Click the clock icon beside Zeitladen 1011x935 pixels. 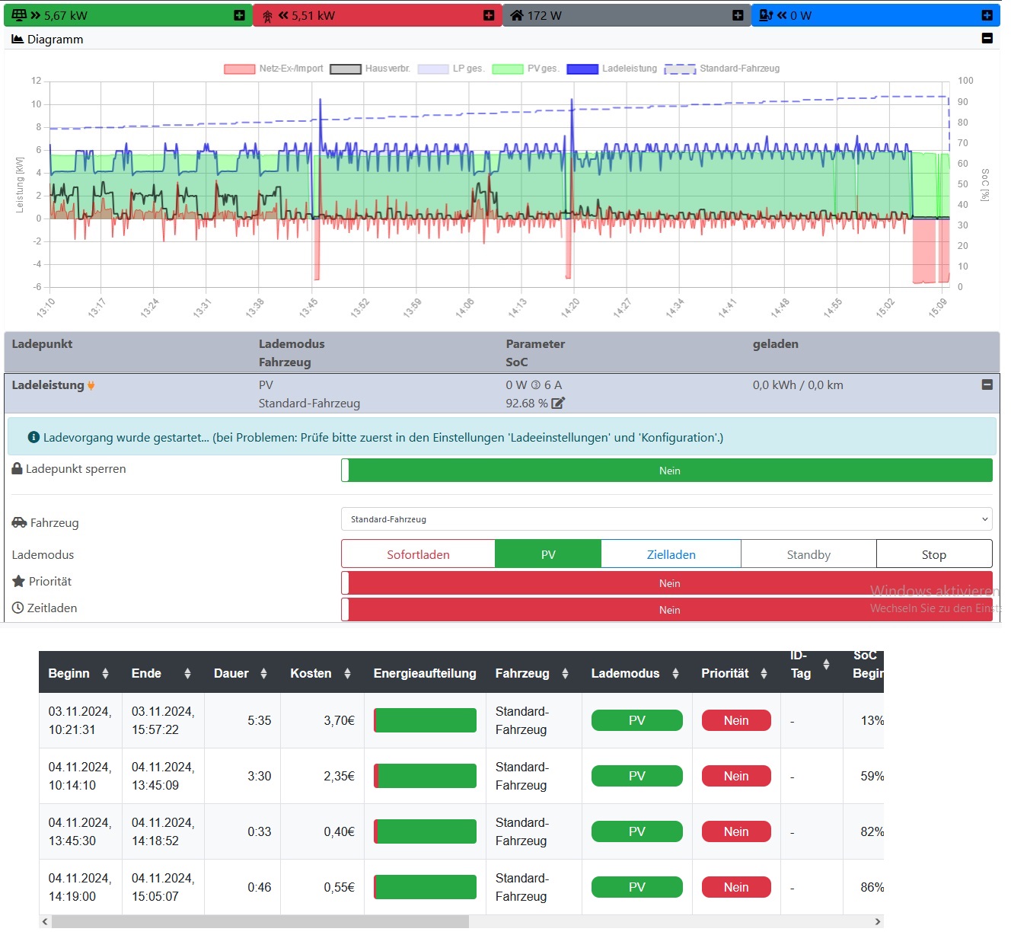click(18, 608)
